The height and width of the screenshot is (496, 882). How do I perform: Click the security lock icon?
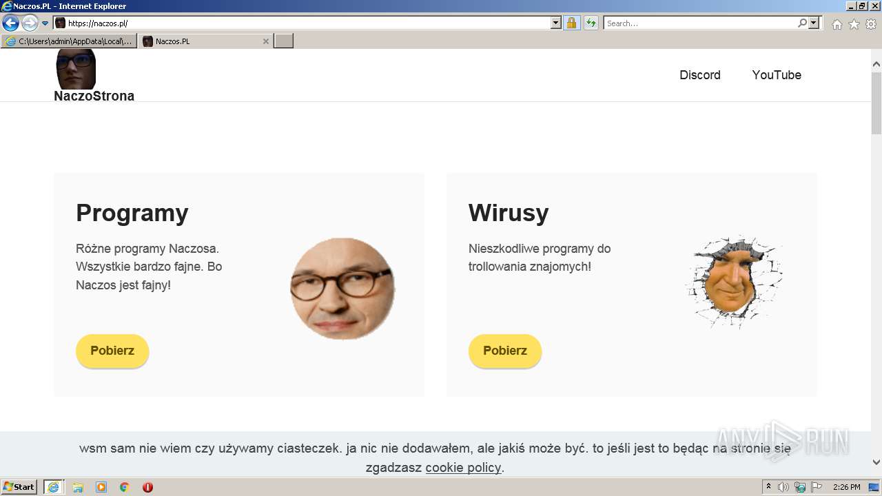[571, 23]
